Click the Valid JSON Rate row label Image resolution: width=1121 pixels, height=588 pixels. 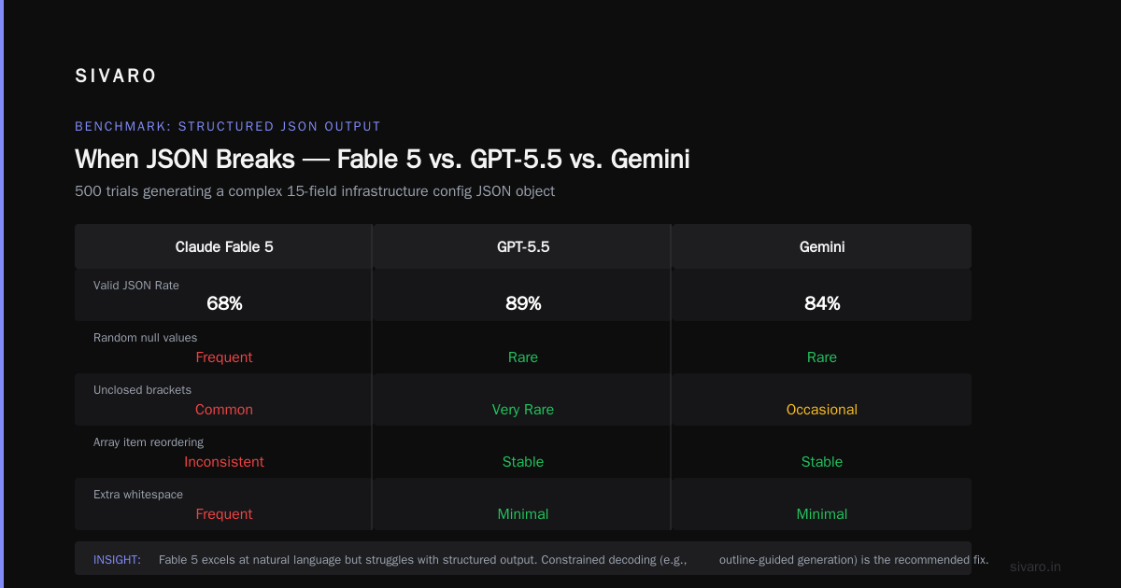[x=136, y=285]
